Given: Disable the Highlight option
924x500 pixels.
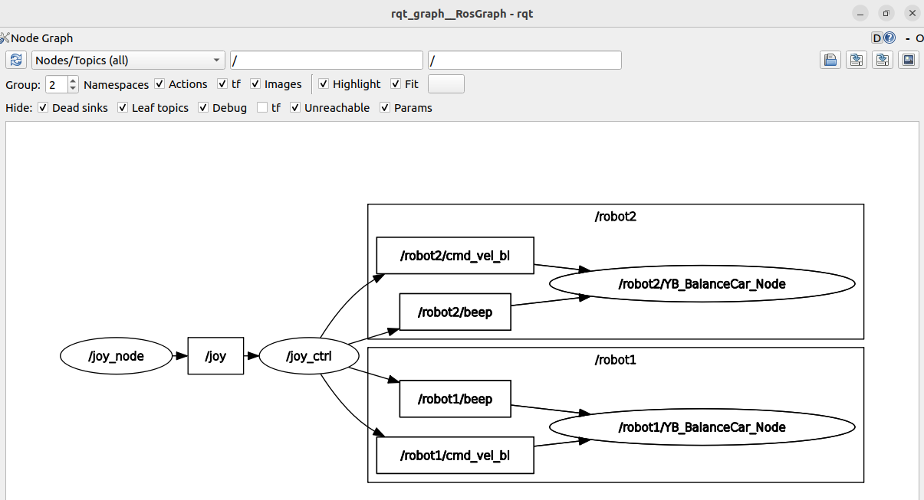Looking at the screenshot, I should [324, 84].
